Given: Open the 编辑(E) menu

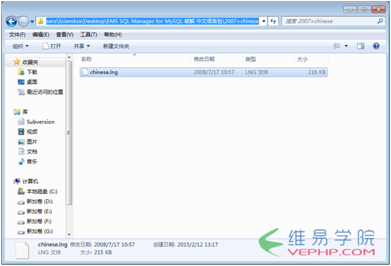Looking at the screenshot, I should [x=41, y=34].
